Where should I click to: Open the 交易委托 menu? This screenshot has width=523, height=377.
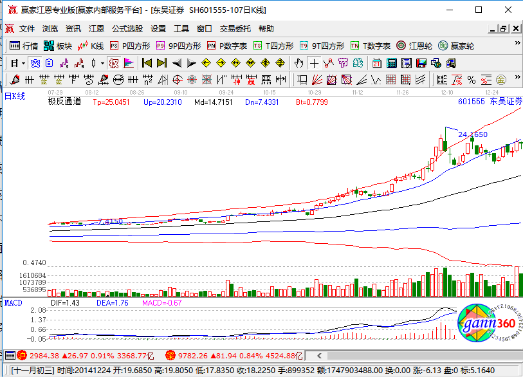tap(235, 29)
